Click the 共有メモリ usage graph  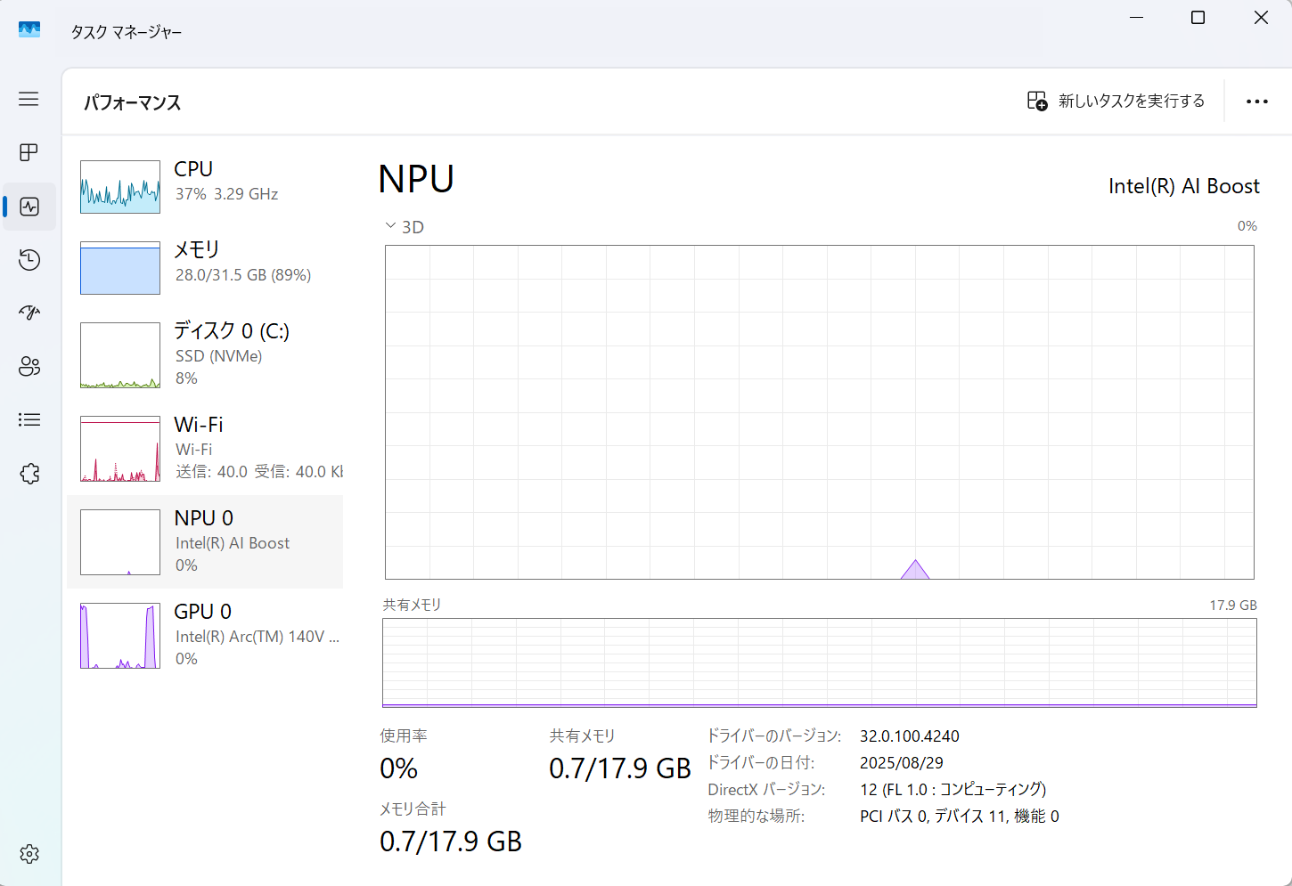(819, 662)
